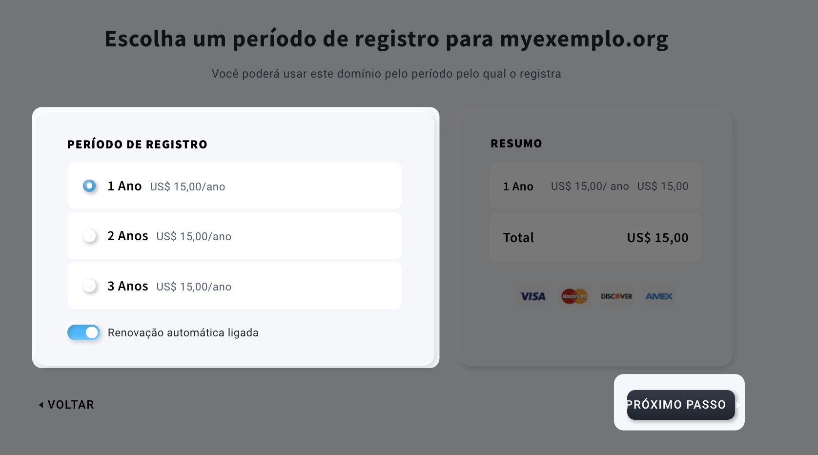Choose the 3 Anos radio option

(89, 286)
